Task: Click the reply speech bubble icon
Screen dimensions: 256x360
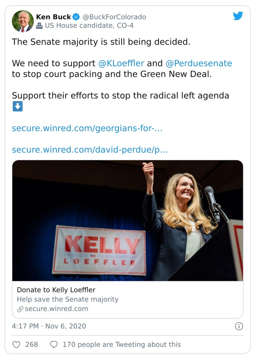Action: [54, 344]
